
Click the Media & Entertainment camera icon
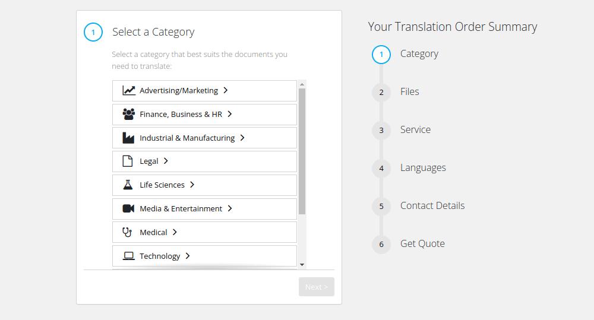tap(128, 208)
